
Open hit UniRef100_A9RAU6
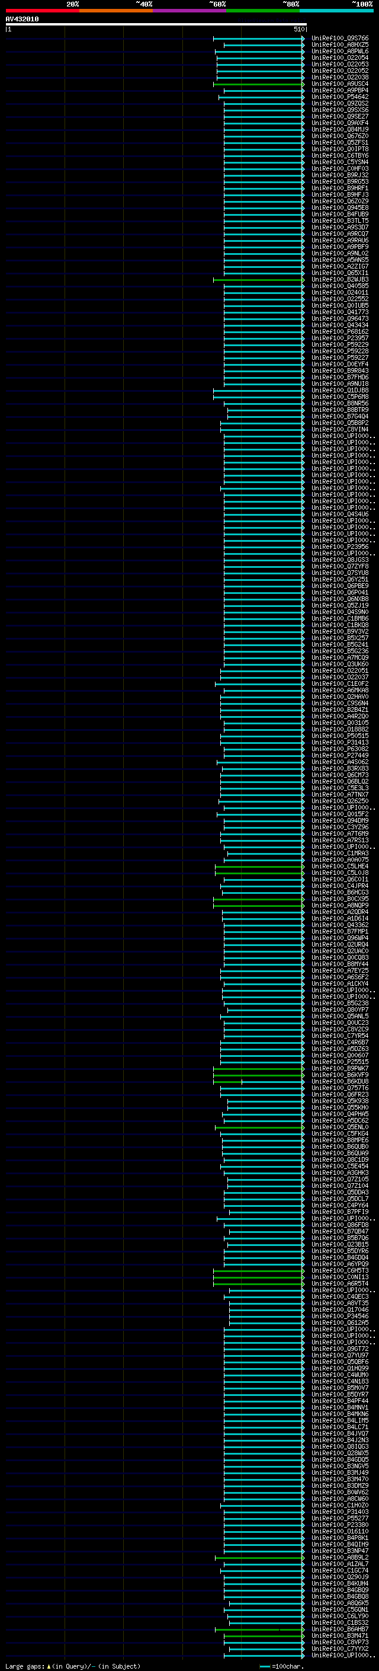point(339,241)
